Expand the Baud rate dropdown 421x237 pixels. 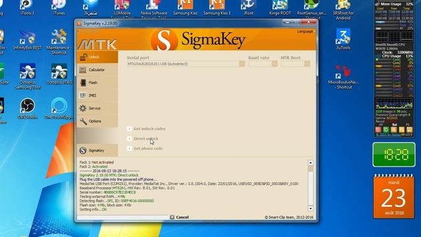click(274, 64)
